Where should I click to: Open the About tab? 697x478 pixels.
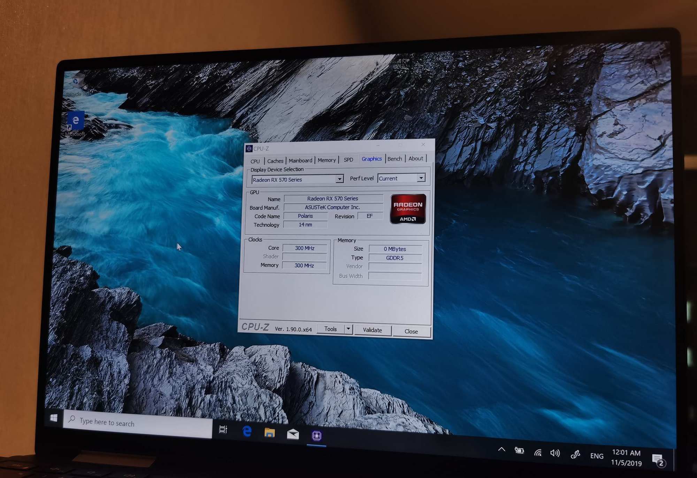tap(416, 159)
